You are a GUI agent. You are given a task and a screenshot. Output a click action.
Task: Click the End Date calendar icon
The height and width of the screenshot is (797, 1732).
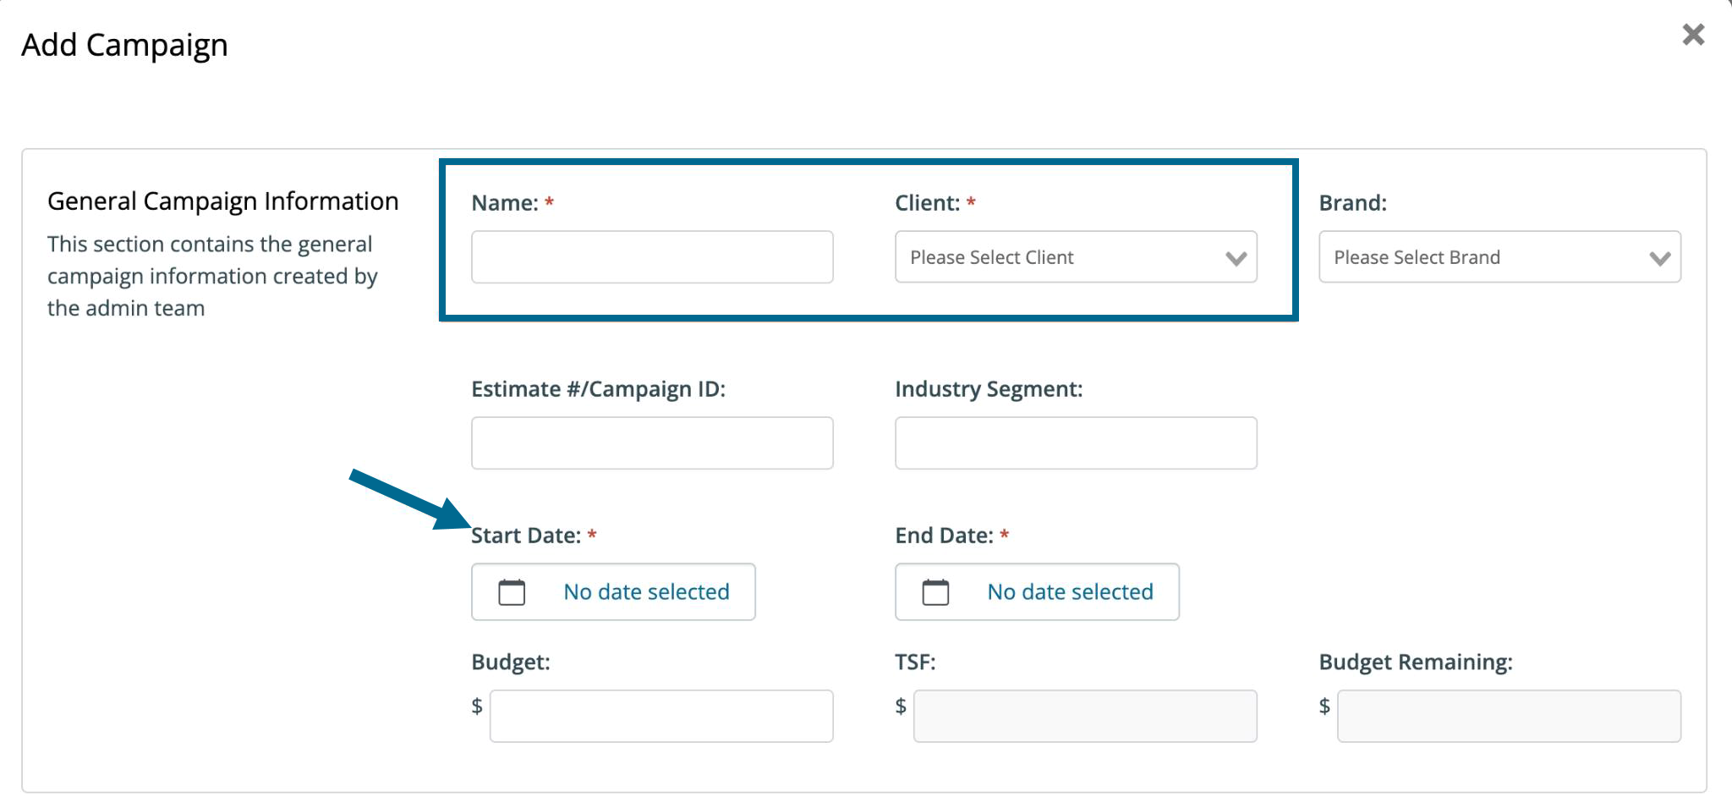935,592
